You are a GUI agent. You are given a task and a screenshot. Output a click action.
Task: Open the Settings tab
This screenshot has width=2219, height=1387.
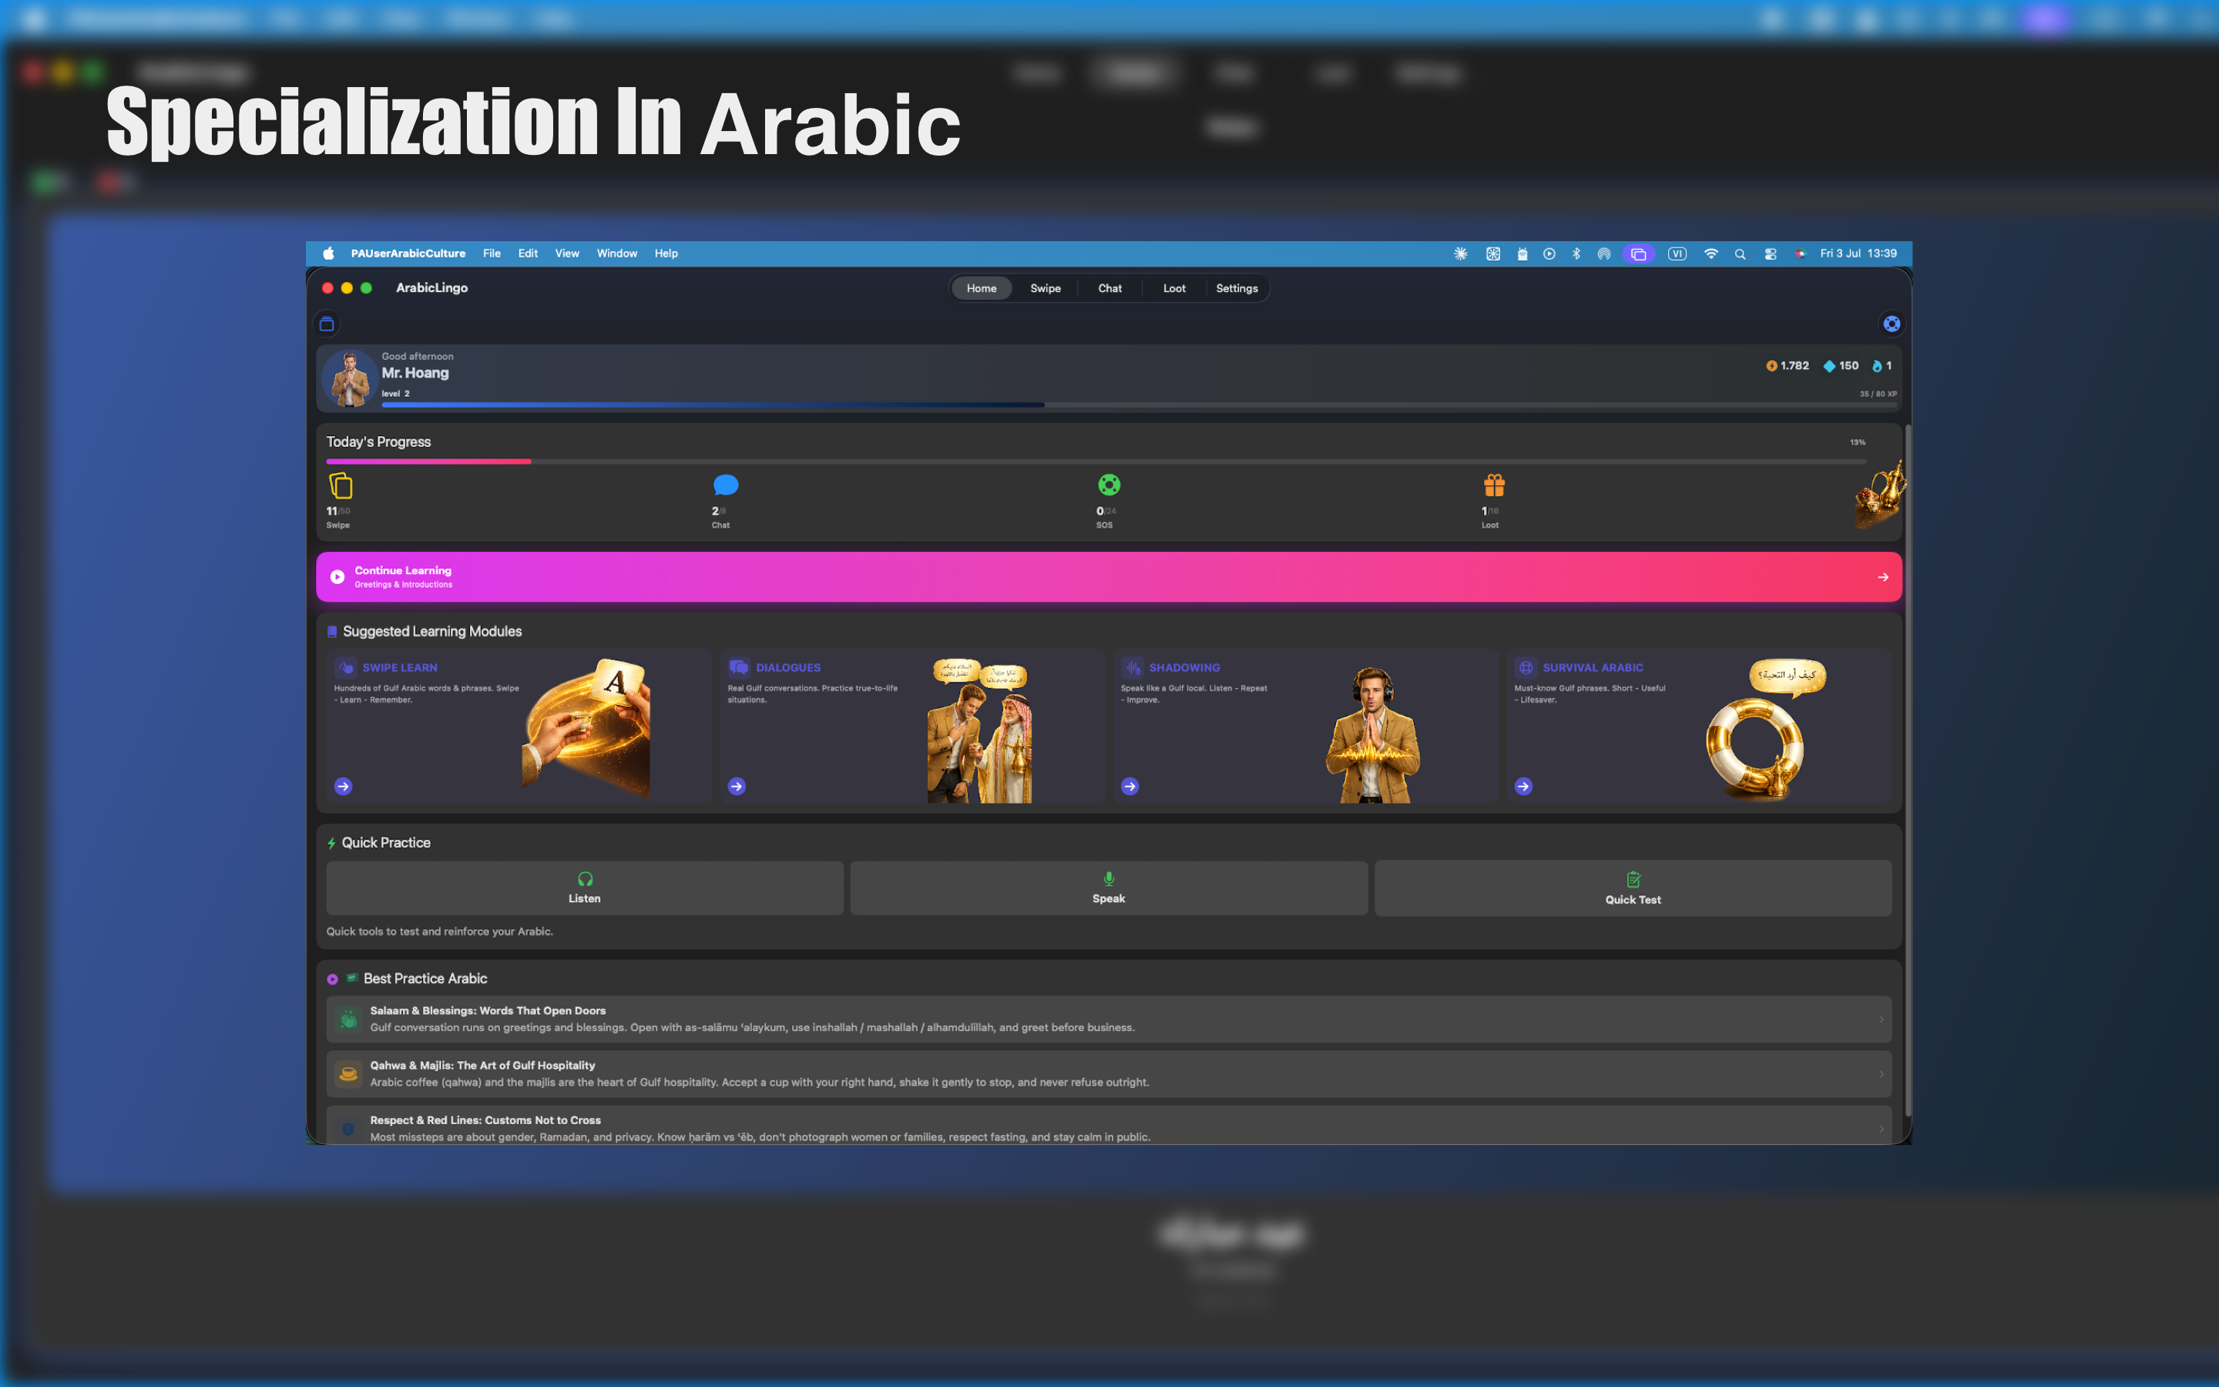(1236, 288)
